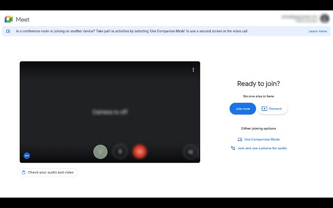Click the Present screen-share icon
The width and height of the screenshot is (333, 208).
tap(264, 109)
